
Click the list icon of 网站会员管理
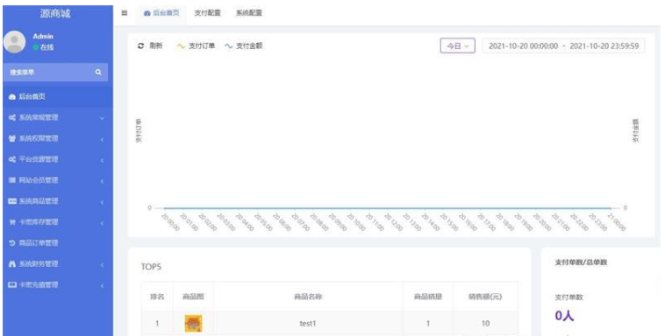pos(12,180)
